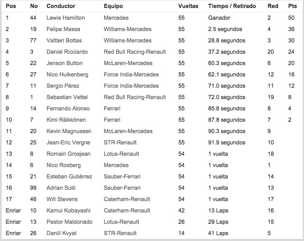Click Pastor Maldonado's name
Image resolution: width=304 pixels, height=241 pixels.
pyautogui.click(x=69, y=222)
